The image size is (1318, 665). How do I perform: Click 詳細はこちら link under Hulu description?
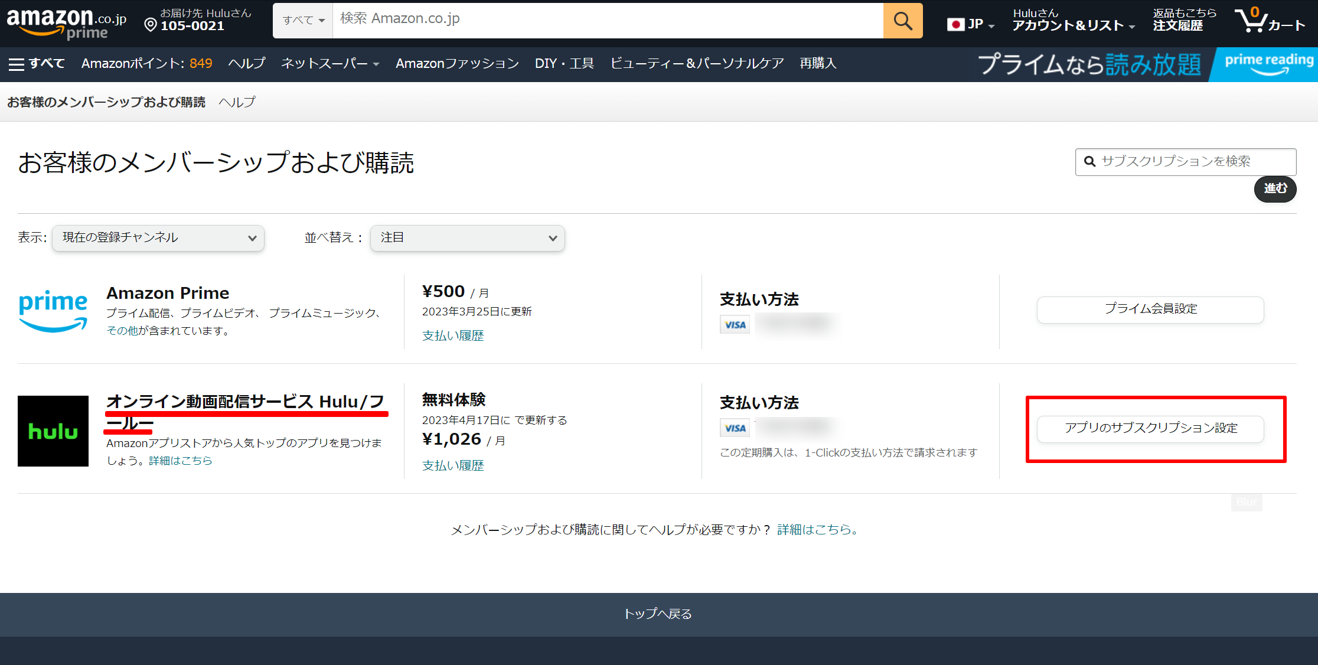click(181, 461)
